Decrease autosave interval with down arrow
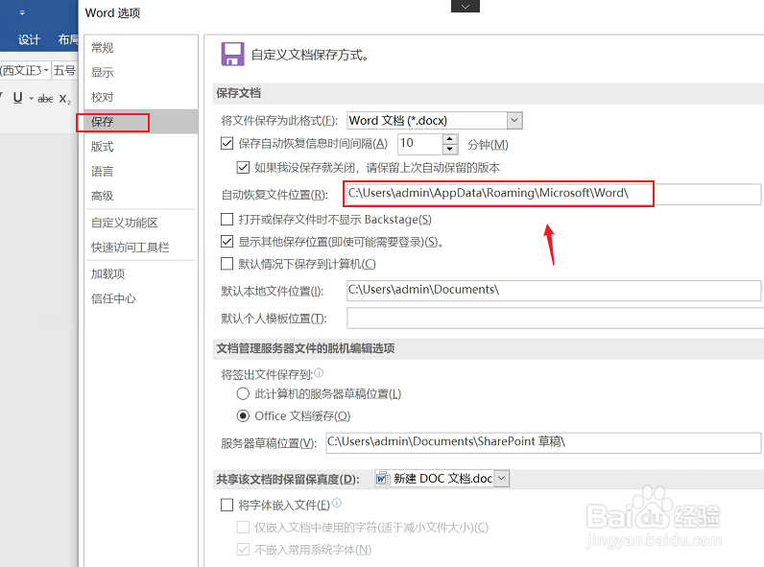The width and height of the screenshot is (764, 567). pos(450,150)
